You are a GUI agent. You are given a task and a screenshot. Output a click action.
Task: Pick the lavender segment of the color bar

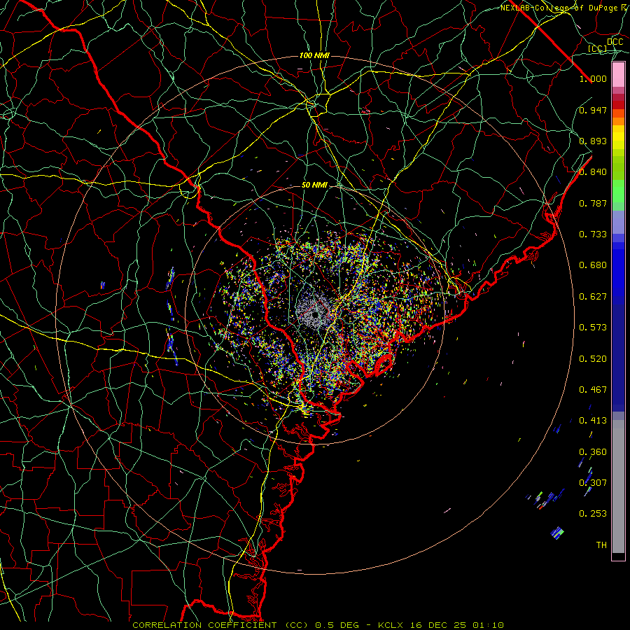click(x=618, y=222)
